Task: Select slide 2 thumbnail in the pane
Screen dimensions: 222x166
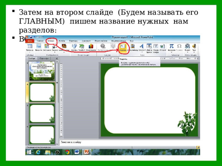Action: tap(42, 92)
